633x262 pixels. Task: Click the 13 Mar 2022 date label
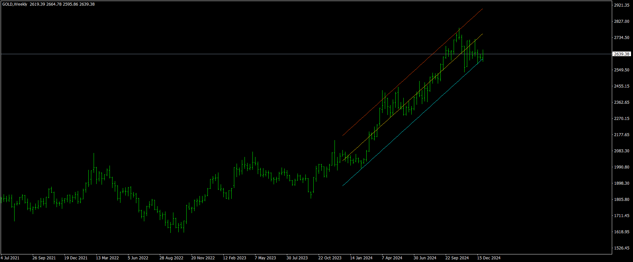tap(107, 258)
